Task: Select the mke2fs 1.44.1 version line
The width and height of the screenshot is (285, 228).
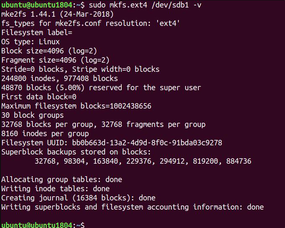Action: (57, 14)
